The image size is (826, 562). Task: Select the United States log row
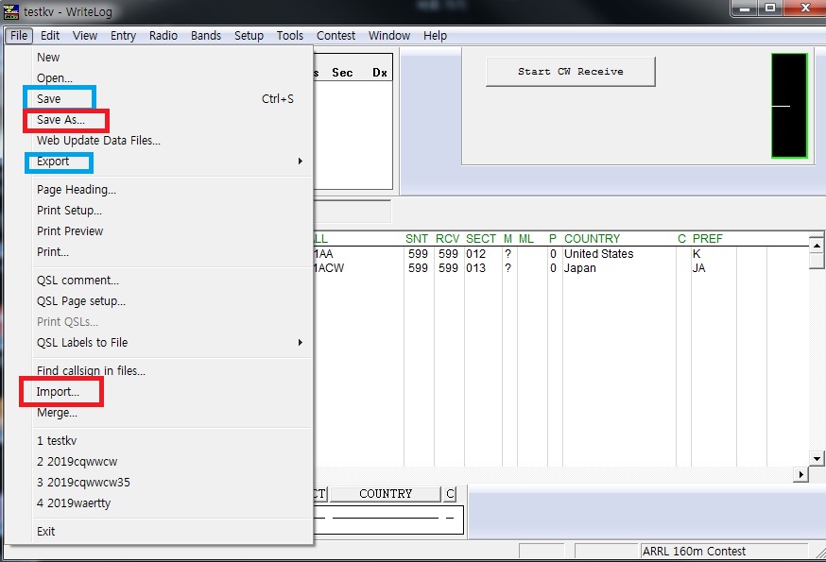[x=561, y=254]
